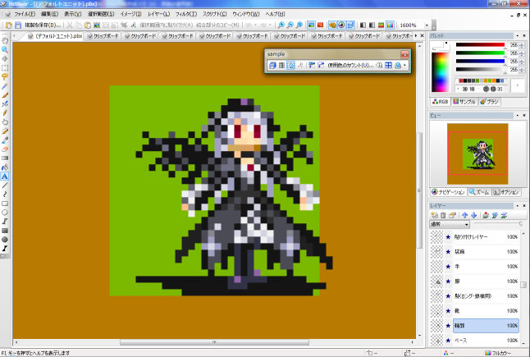530x357 pixels.
Task: Select the eyedropper tool in left toolbox
Action: [5, 140]
